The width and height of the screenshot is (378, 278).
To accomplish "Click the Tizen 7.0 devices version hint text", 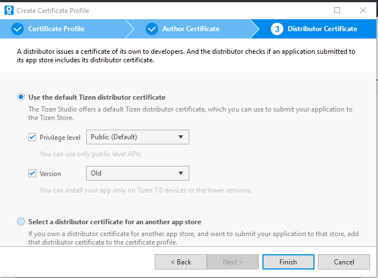I will (x=146, y=190).
